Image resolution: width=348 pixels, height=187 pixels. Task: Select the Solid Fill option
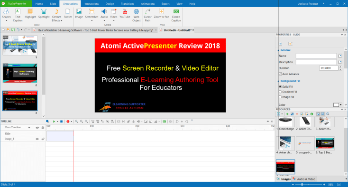click(x=280, y=86)
